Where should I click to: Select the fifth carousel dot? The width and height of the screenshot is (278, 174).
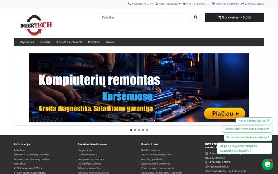tap(147, 130)
